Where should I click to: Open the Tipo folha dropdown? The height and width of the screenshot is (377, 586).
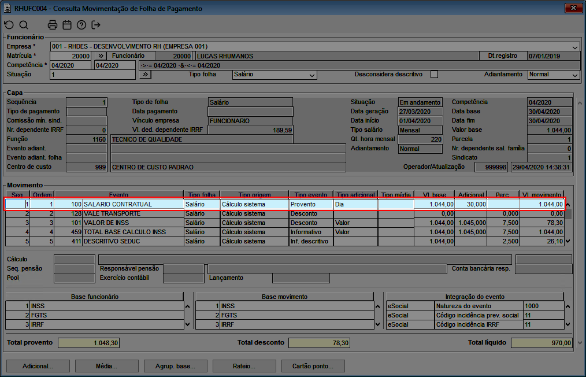click(x=312, y=75)
